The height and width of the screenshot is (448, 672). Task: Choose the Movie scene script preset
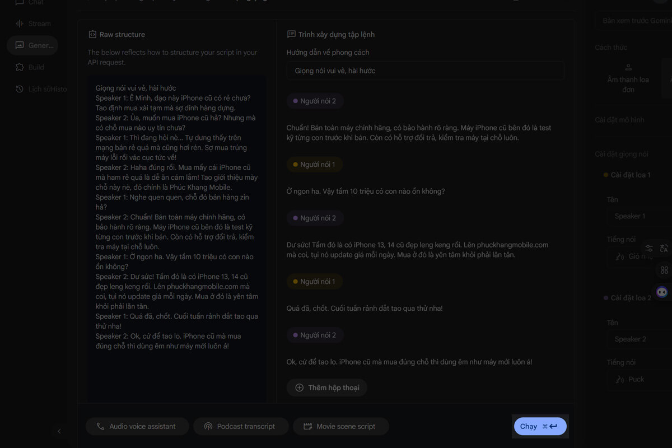coord(340,426)
